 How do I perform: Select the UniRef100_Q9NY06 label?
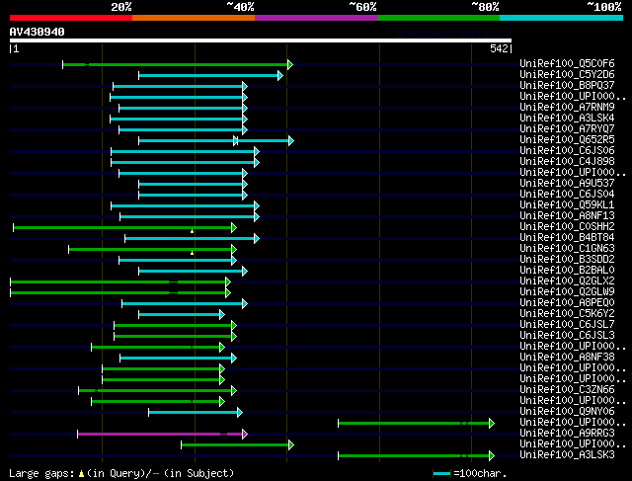coord(567,412)
